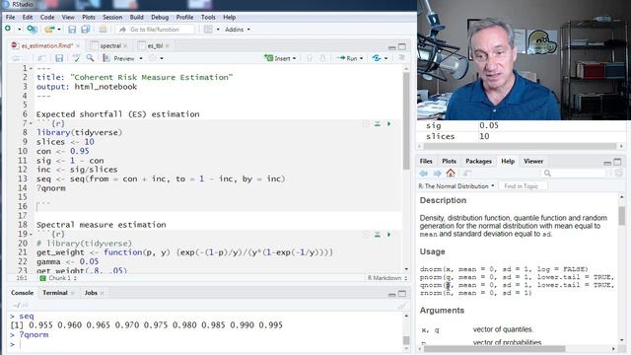Screen dimensions: 631x355
Task: Run current chunk at line 7
Action: tap(389, 123)
